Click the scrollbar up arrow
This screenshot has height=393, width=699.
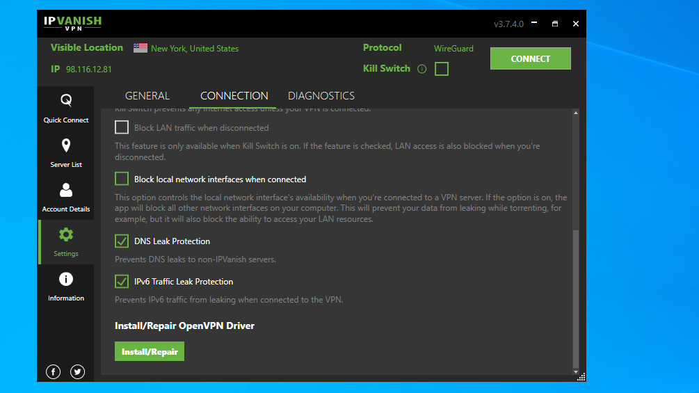(x=575, y=113)
